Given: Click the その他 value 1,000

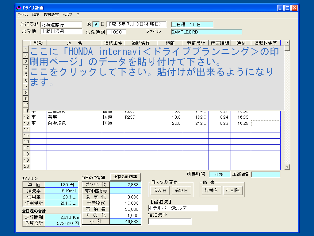Looking at the screenshot, I should (x=125, y=215).
